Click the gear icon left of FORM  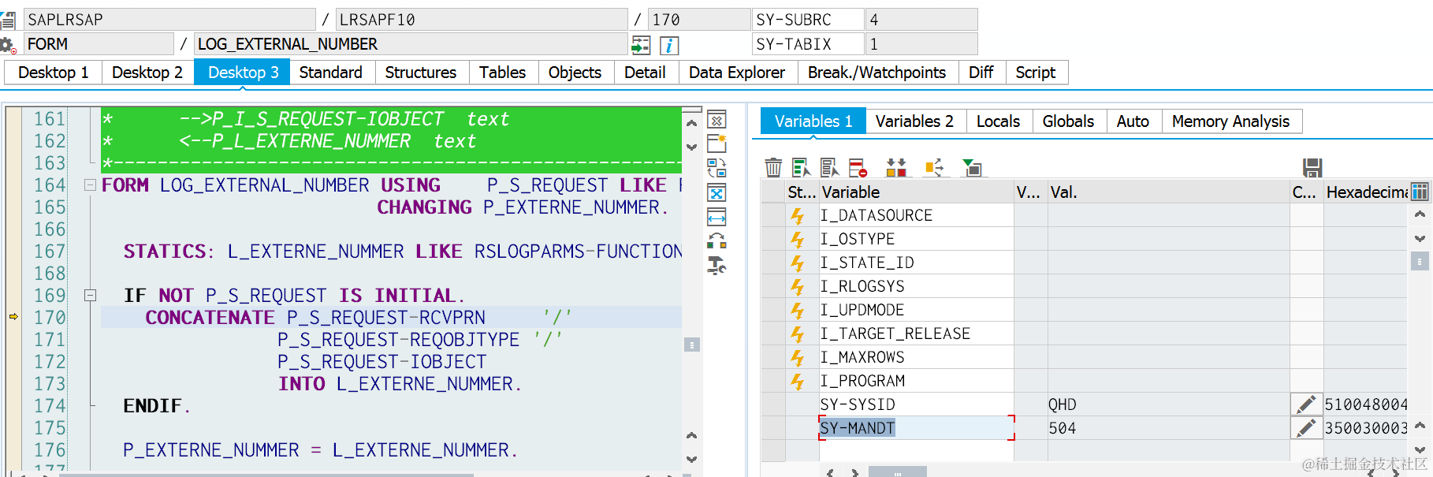[x=8, y=45]
